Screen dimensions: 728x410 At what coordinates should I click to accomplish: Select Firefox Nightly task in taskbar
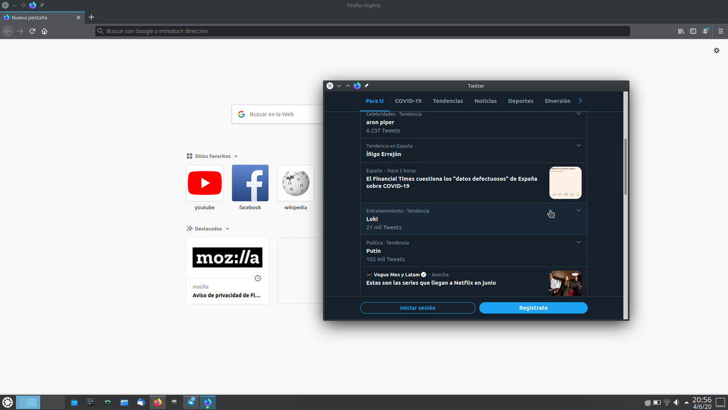coord(208,402)
